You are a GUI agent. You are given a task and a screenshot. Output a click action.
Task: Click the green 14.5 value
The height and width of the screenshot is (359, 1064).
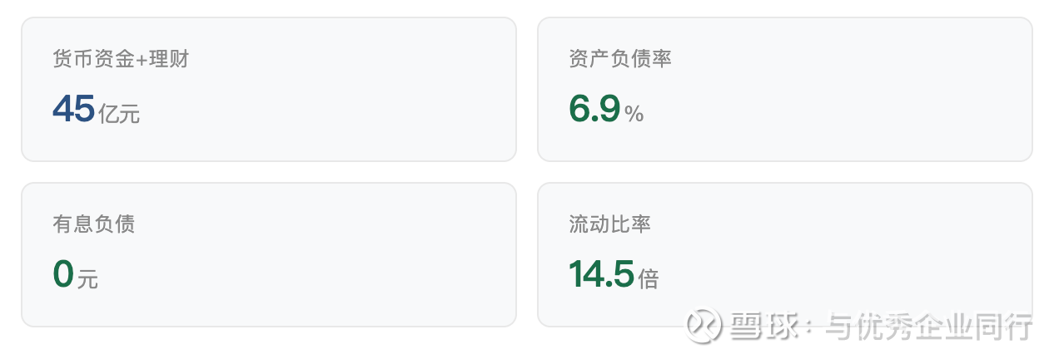click(x=601, y=274)
